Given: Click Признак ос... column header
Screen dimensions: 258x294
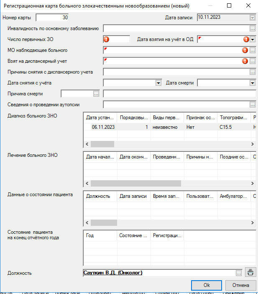Looking at the screenshot, I should coord(200,118).
